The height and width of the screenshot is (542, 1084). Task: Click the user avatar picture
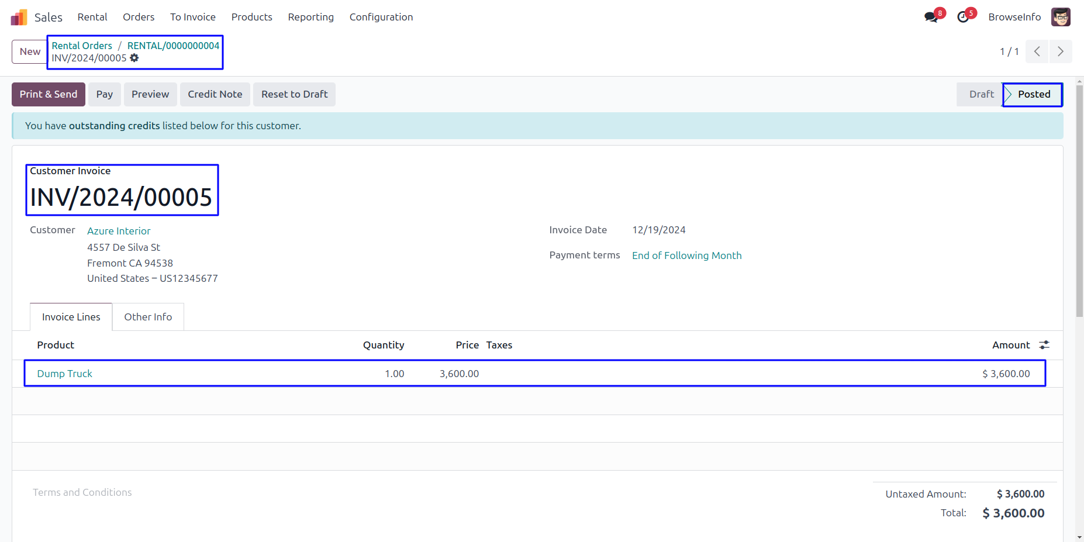(x=1060, y=18)
